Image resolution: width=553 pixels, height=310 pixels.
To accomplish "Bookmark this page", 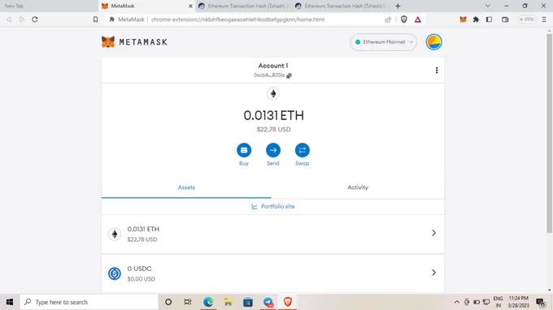I will [95, 19].
